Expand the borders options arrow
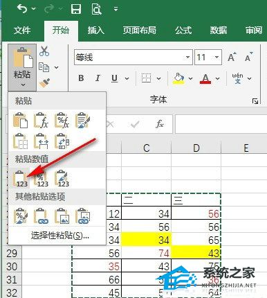267x298 pixels. pyautogui.click(x=158, y=78)
